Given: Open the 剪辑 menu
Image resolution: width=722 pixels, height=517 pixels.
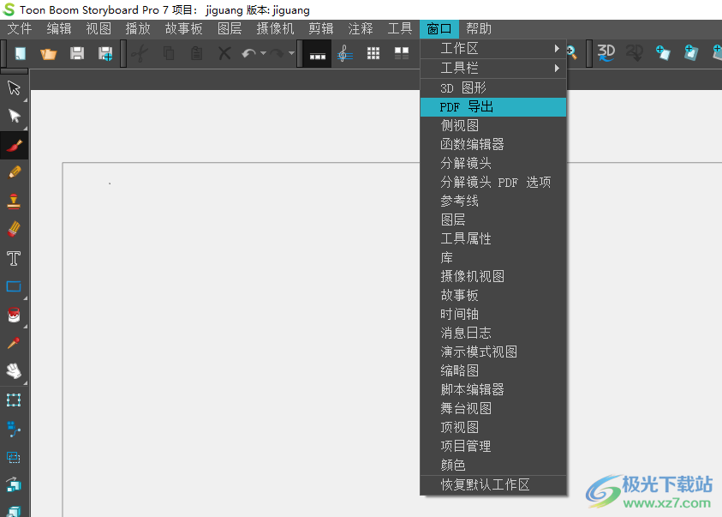Looking at the screenshot, I should click(321, 29).
